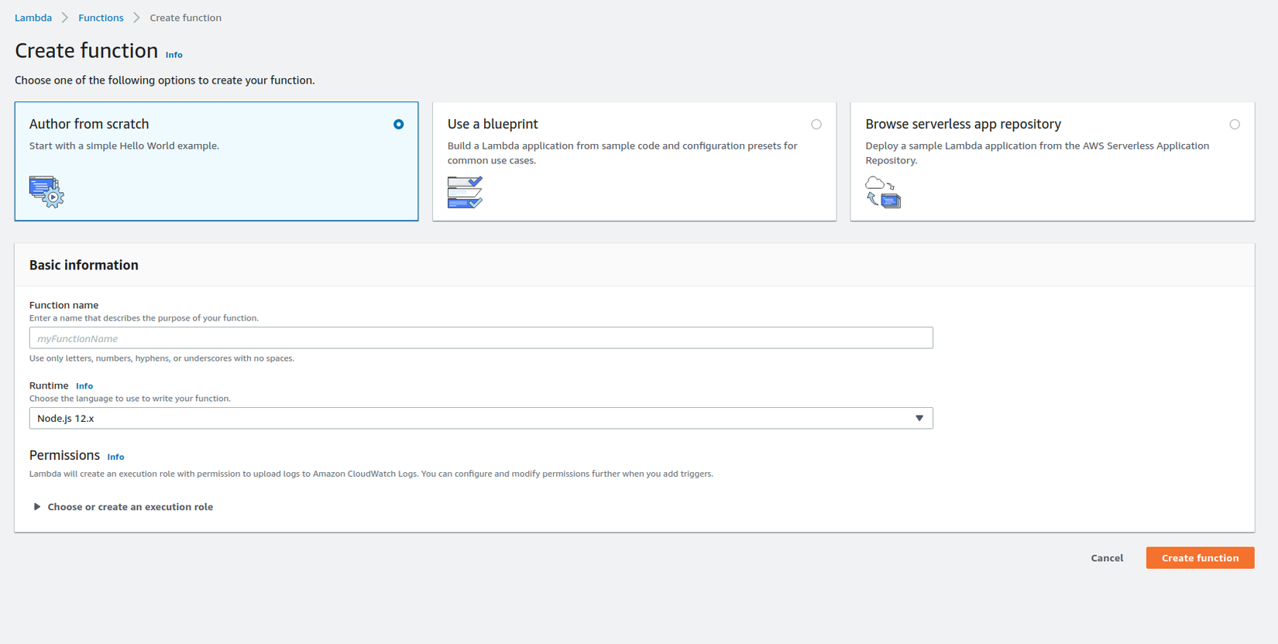The width and height of the screenshot is (1278, 644).
Task: Focus the Function name input field
Action: pos(480,338)
